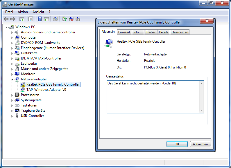
Task: Click the DVD/CD-ROM drive icon
Action: click(x=17, y=43)
